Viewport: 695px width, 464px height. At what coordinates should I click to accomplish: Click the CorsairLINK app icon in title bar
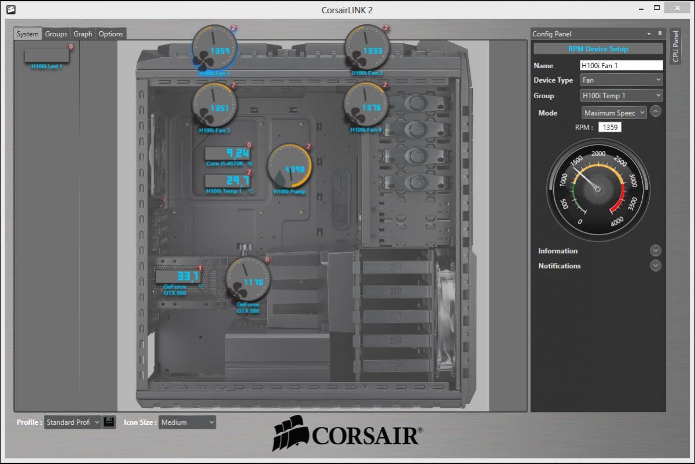10,9
